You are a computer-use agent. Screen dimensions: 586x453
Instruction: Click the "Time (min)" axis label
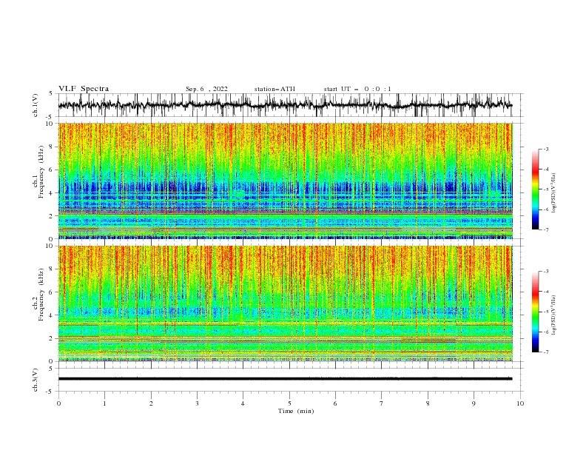point(296,411)
